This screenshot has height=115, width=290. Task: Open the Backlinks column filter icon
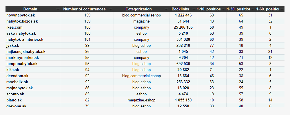[194, 9]
